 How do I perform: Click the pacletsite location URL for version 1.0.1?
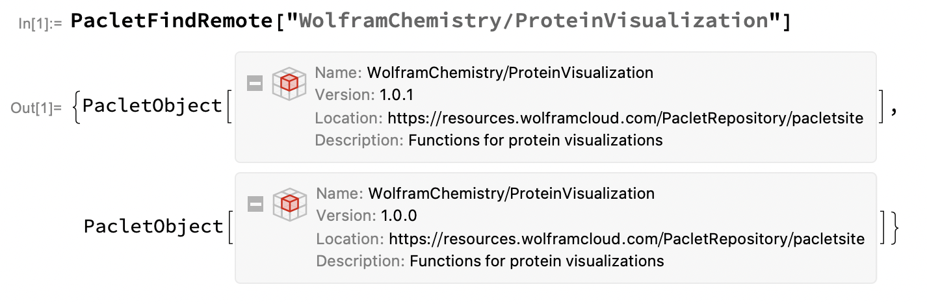(625, 118)
